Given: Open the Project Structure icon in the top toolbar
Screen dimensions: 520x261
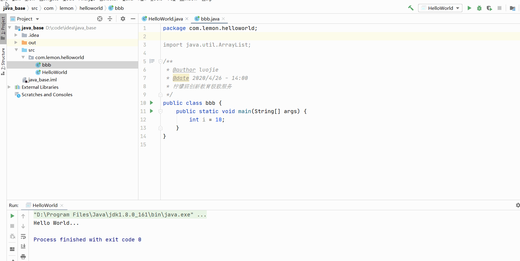Looking at the screenshot, I should (x=512, y=8).
